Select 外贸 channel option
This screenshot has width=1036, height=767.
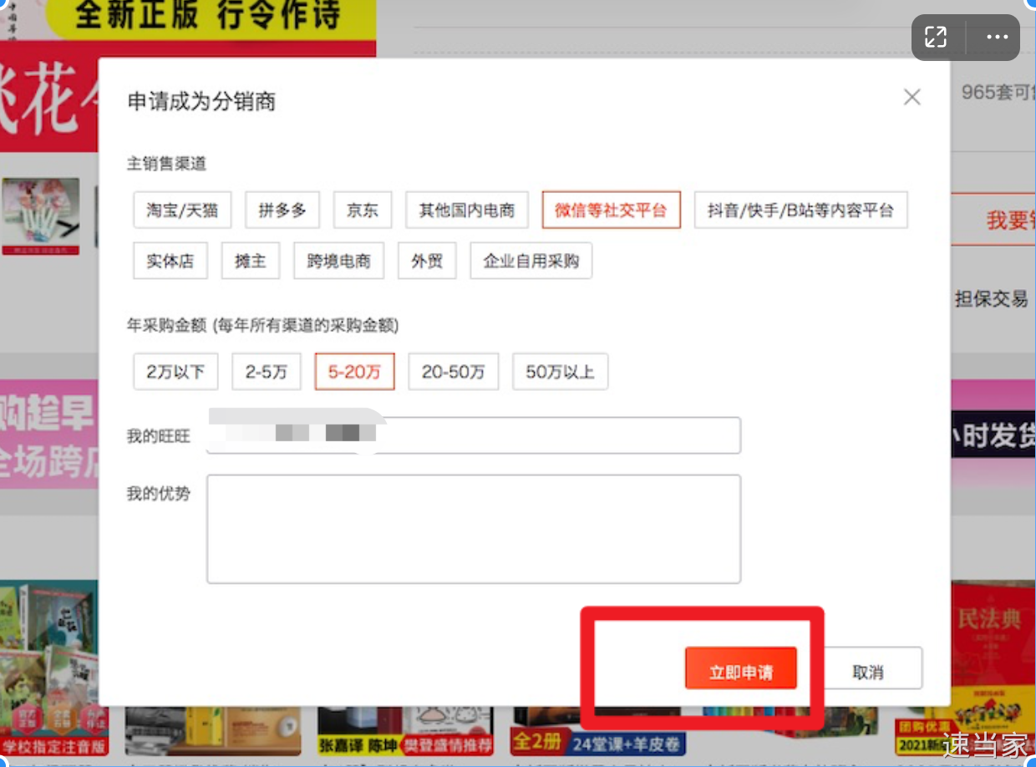pos(427,261)
